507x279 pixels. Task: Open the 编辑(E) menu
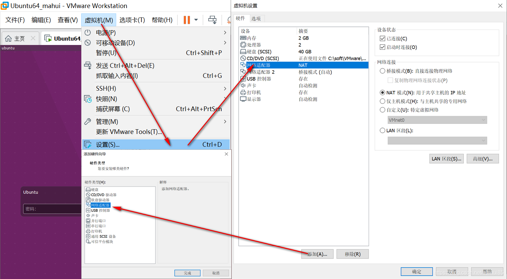(41, 20)
